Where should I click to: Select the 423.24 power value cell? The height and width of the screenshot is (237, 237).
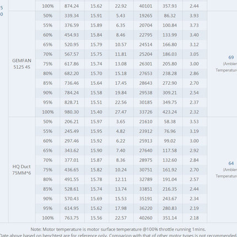(x=170, y=112)
